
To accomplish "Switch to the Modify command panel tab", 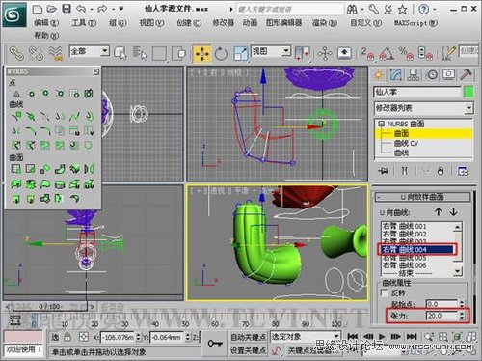I will pos(396,75).
